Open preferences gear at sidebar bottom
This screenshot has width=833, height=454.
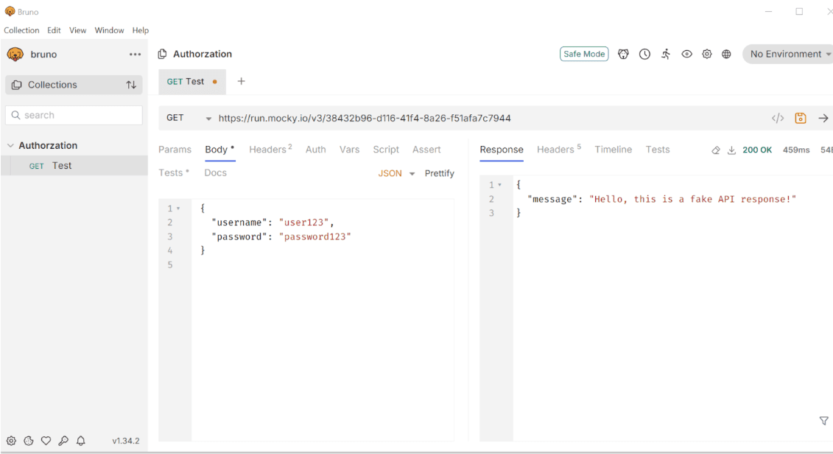point(11,441)
